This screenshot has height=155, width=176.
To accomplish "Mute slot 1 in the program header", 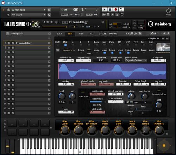I will (48, 22).
